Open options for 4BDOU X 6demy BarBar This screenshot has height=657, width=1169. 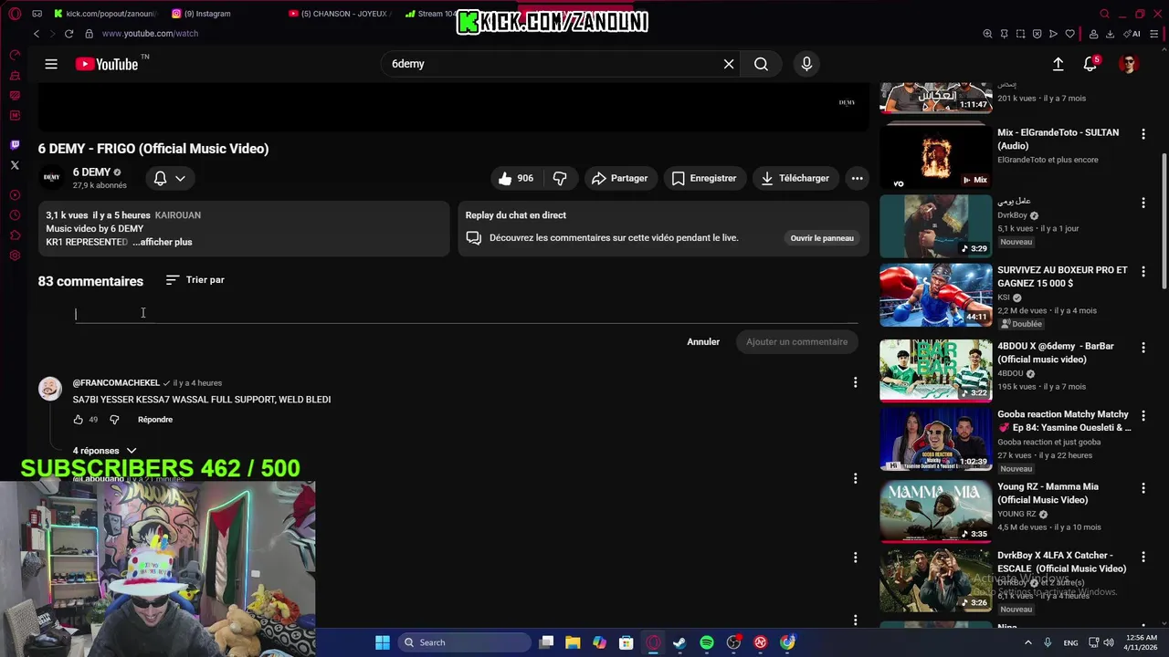[1143, 348]
